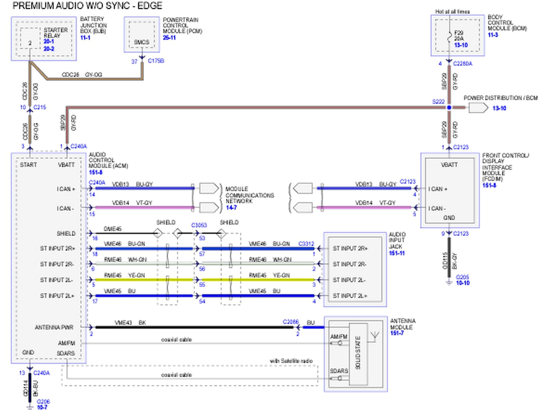Viewport: 552px width, 410px height.
Task: Click the S222 splice point dot
Action: (x=448, y=108)
